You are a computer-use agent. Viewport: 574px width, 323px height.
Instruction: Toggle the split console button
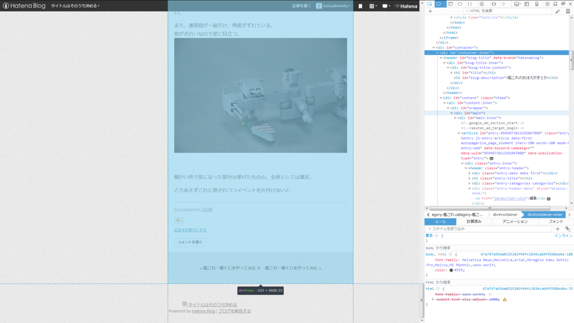[526, 4]
